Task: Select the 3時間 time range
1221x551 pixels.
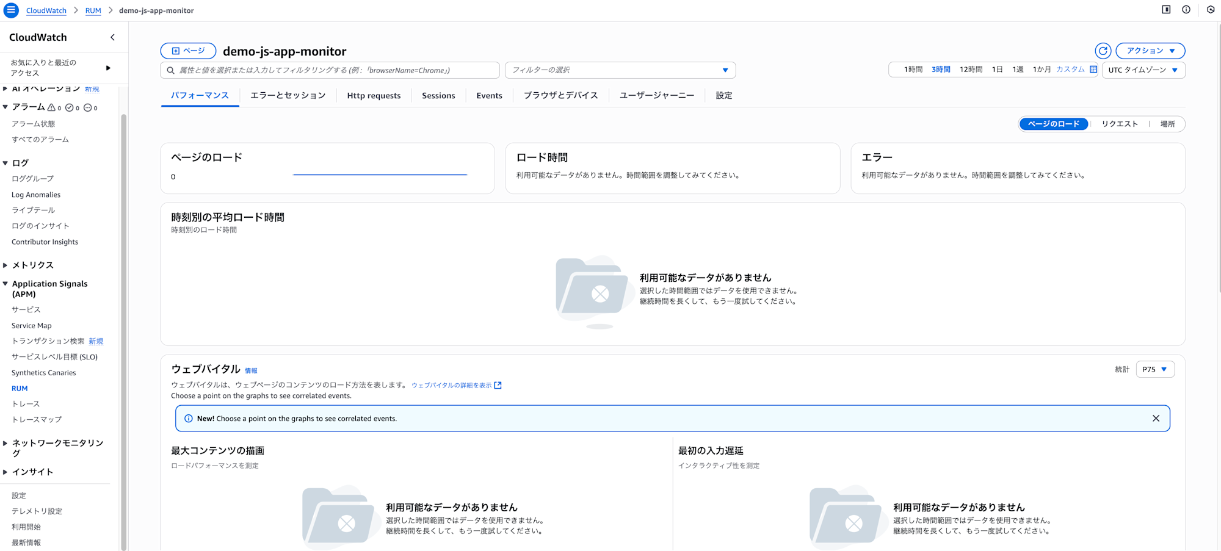Action: (x=941, y=70)
